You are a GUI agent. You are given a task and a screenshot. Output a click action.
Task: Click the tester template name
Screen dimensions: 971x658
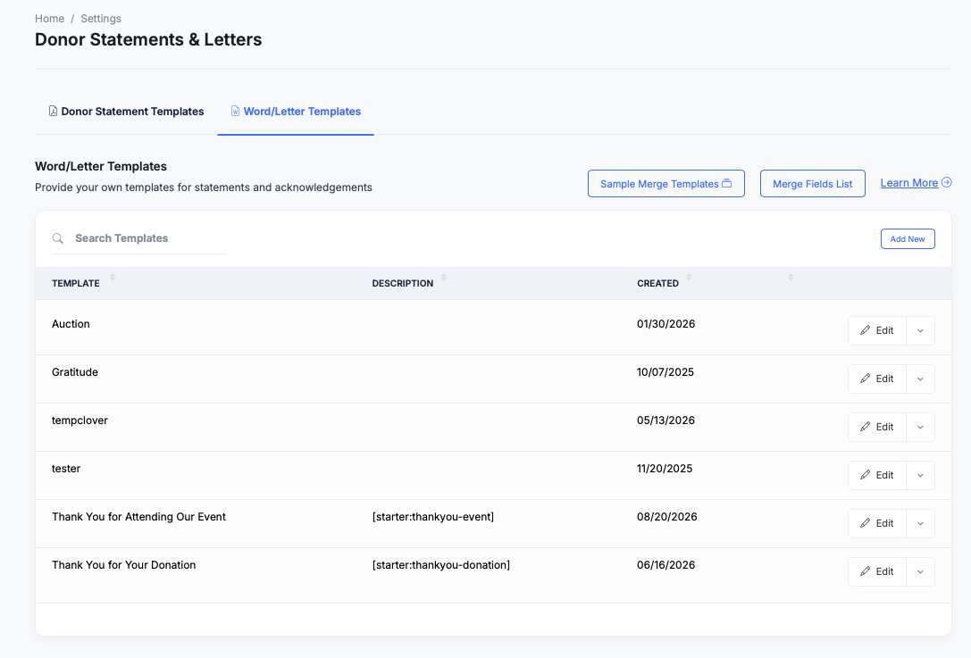click(x=66, y=469)
